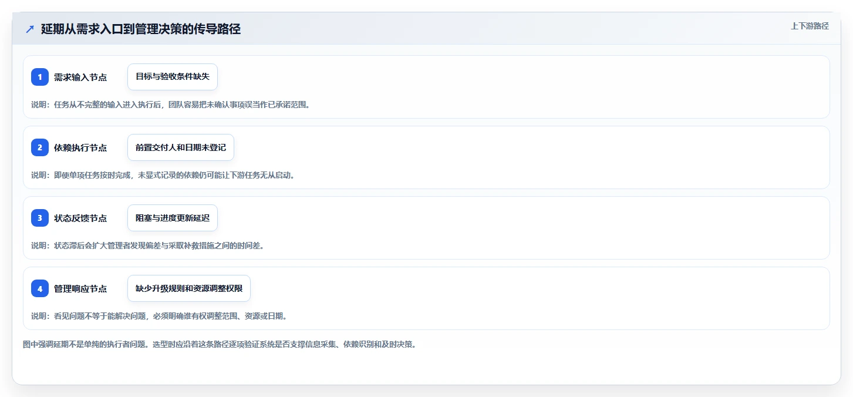Click the 依赖执行节点 label
Image resolution: width=853 pixels, height=397 pixels.
tap(80, 147)
